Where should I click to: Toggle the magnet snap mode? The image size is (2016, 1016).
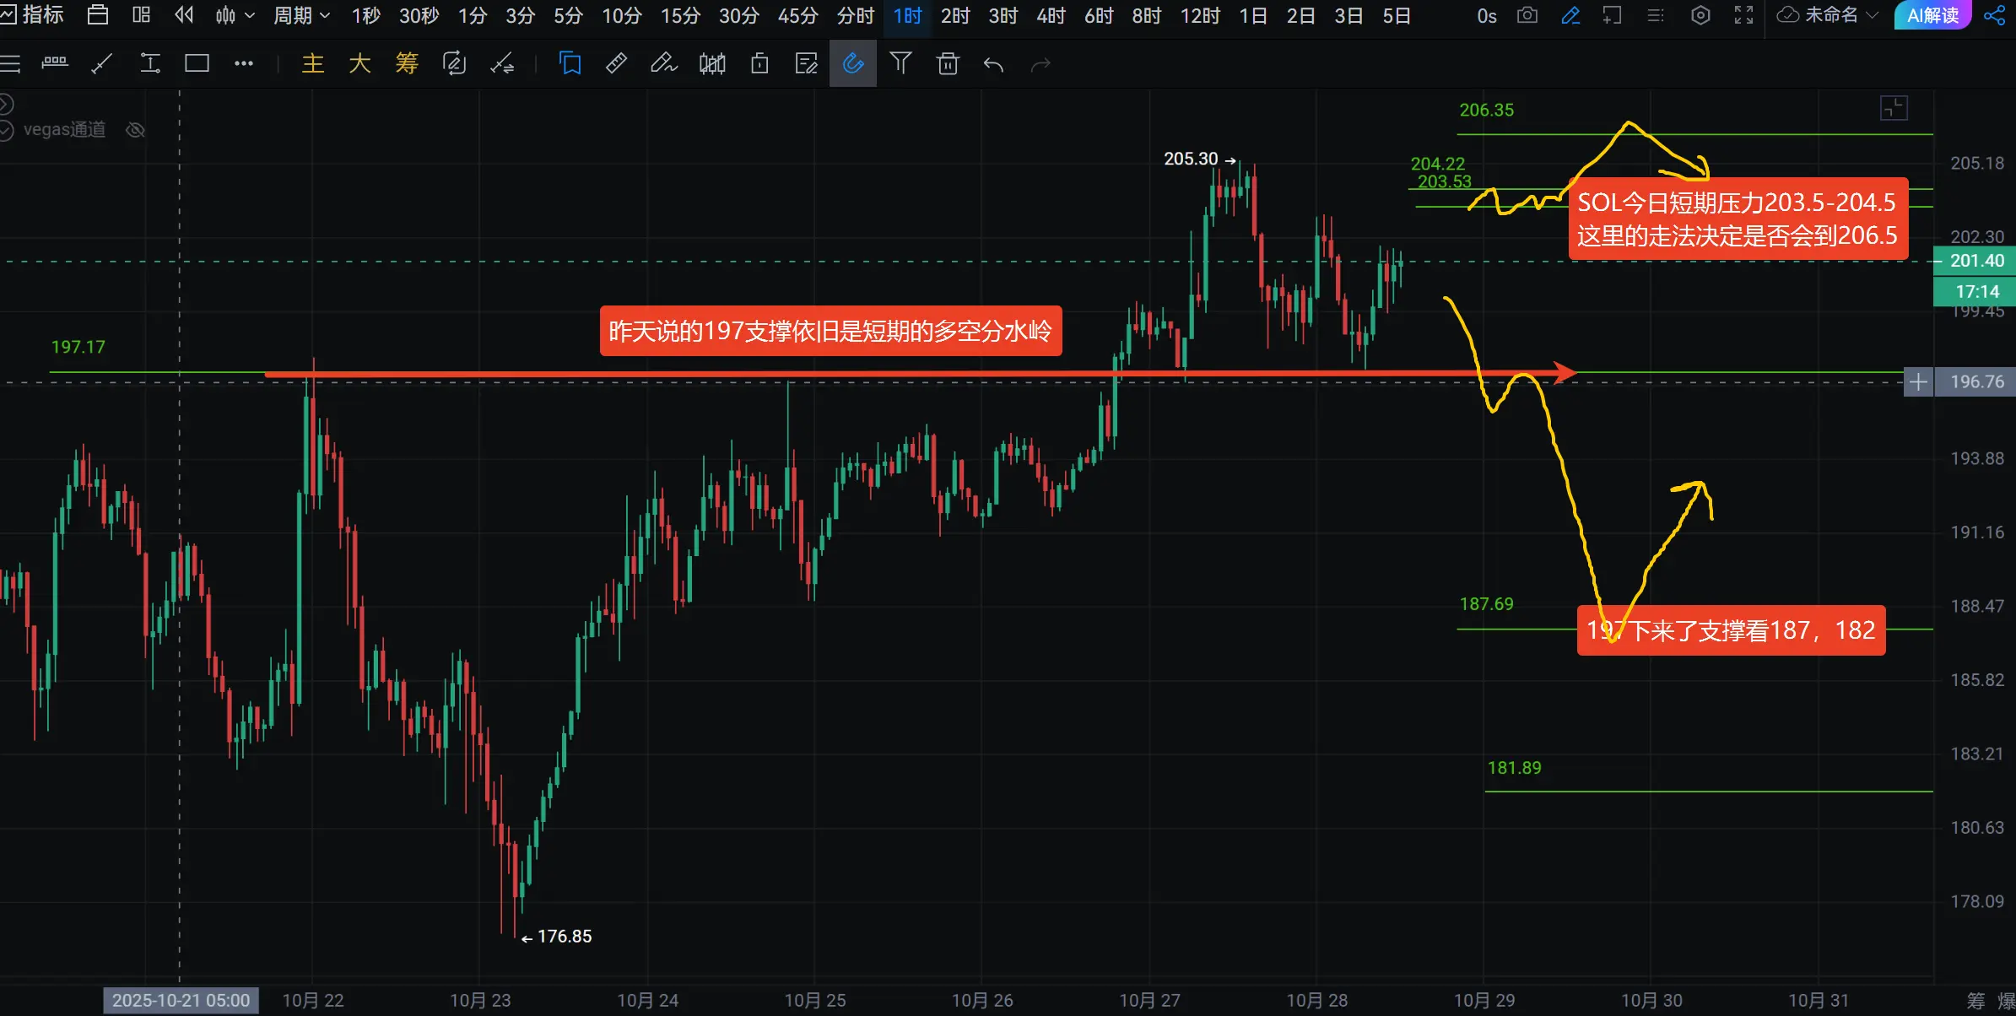pyautogui.click(x=852, y=63)
